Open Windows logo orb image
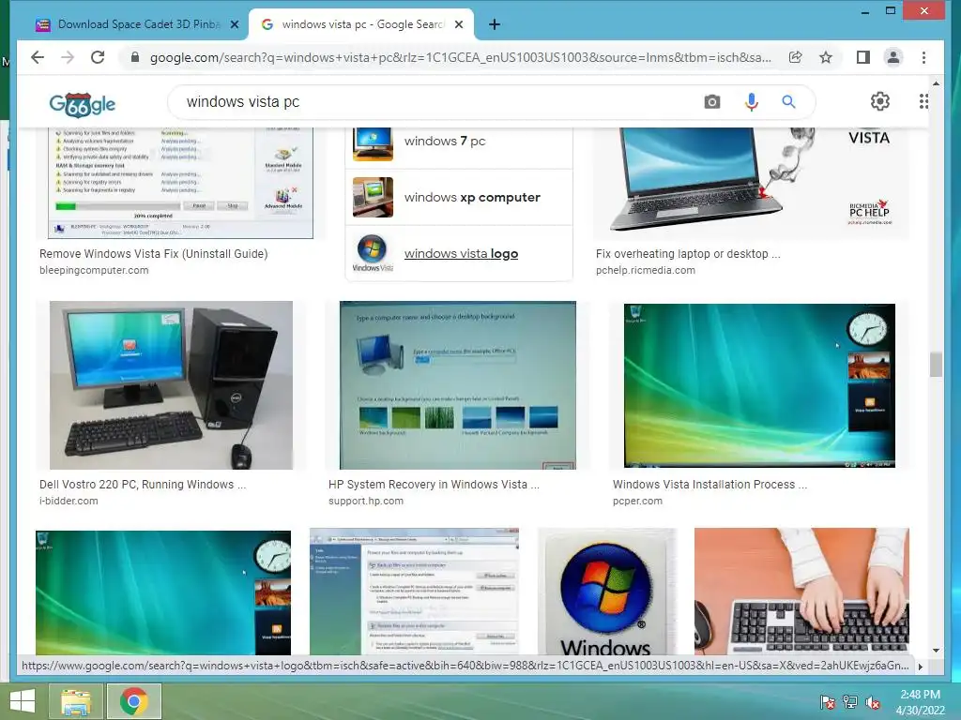Viewport: 961px width, 720px height. [607, 592]
